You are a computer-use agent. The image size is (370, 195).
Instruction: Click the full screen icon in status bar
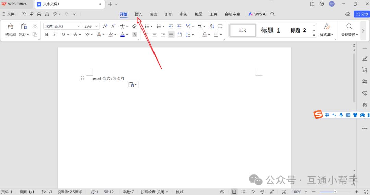366,192
